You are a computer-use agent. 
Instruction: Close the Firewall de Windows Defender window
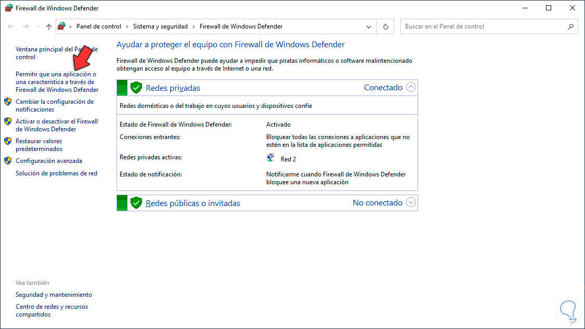(573, 8)
